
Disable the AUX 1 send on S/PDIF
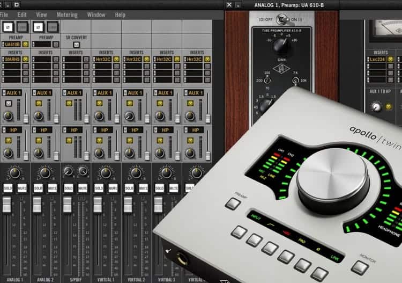69,104
